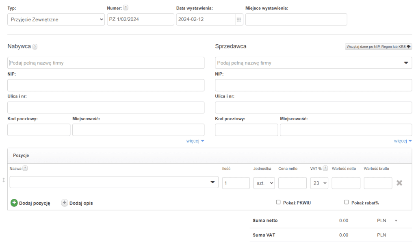
Task: Click the help icon next to Numer
Action: tap(126, 8)
